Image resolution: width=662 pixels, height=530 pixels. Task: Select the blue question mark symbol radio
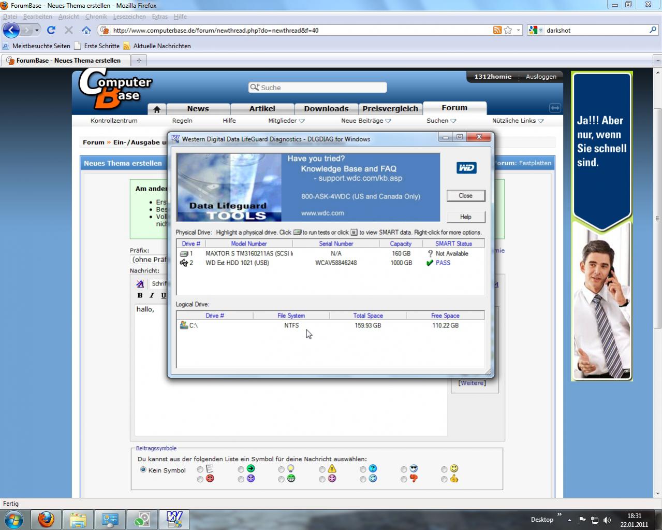[363, 469]
